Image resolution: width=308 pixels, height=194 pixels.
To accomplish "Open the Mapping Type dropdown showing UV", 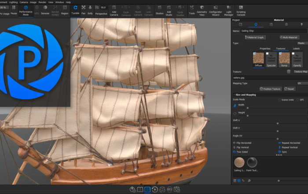I will (302, 83).
